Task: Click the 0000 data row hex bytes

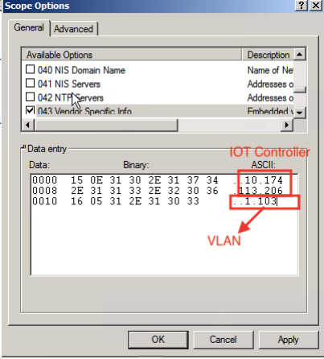Action: (145, 180)
